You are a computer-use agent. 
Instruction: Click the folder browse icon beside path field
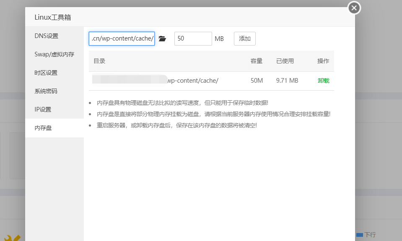coord(162,39)
